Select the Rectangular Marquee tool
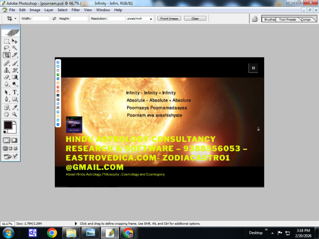Image resolution: width=319 pixels, height=239 pixels. pyautogui.click(x=6, y=41)
